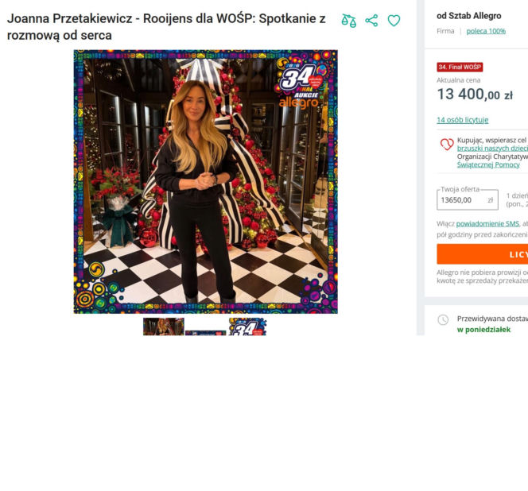The width and height of the screenshot is (528, 491).
Task: Select the first thumbnail of woman photo
Action: [x=163, y=327]
